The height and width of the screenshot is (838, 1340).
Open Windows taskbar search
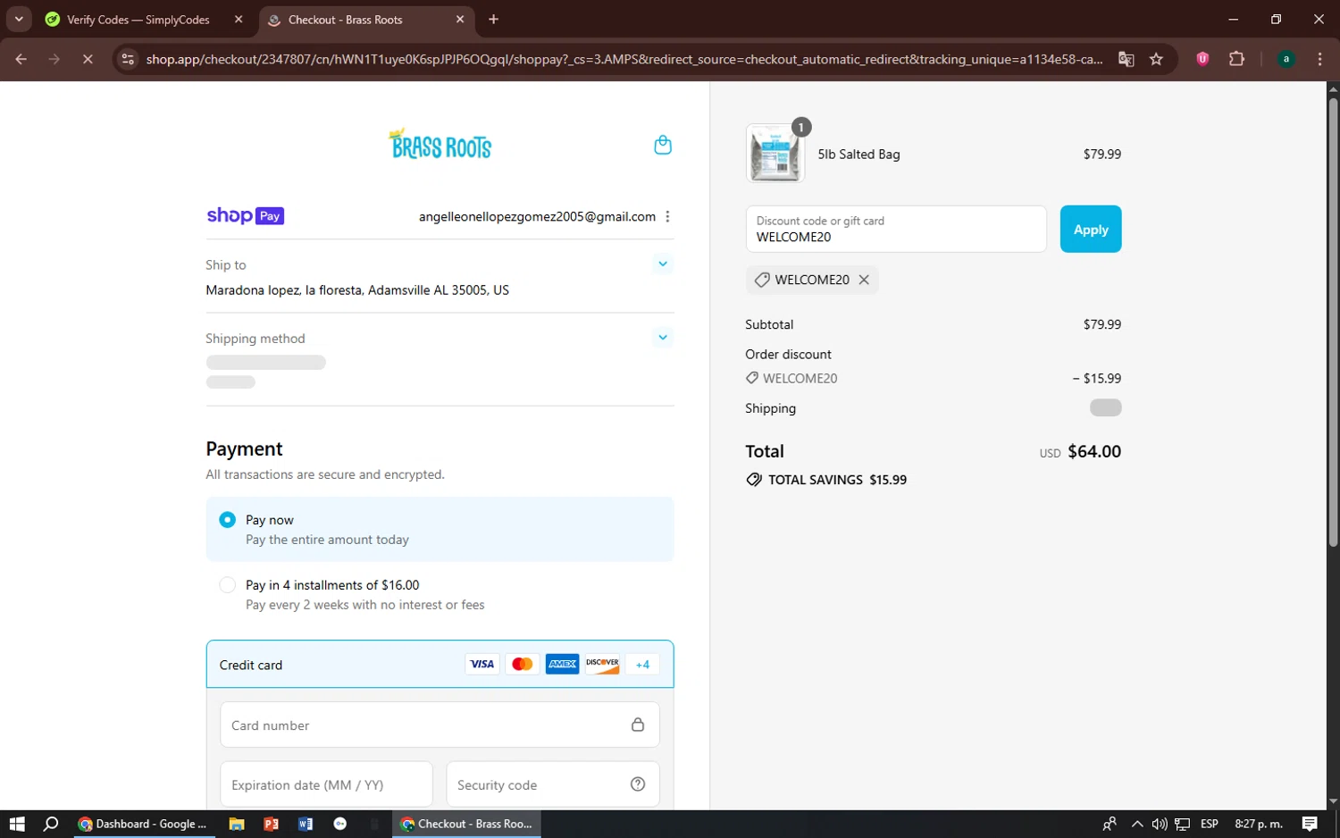coord(51,824)
